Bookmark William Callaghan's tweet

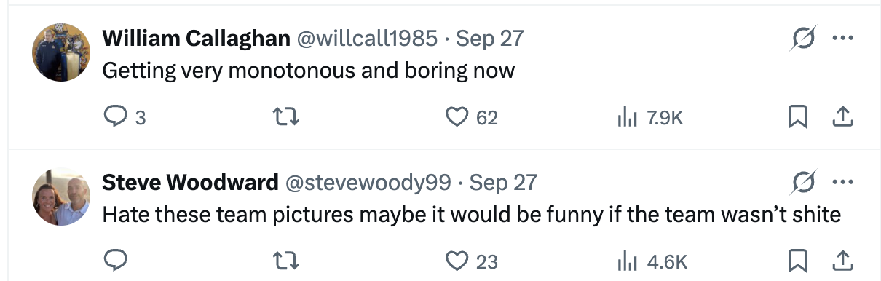797,116
